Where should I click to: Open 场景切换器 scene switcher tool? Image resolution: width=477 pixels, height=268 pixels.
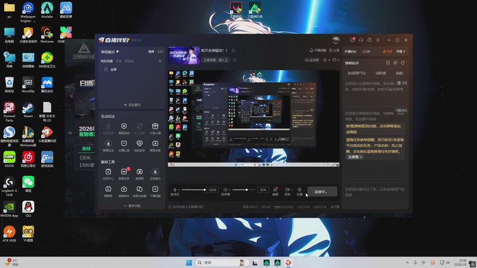(x=140, y=191)
